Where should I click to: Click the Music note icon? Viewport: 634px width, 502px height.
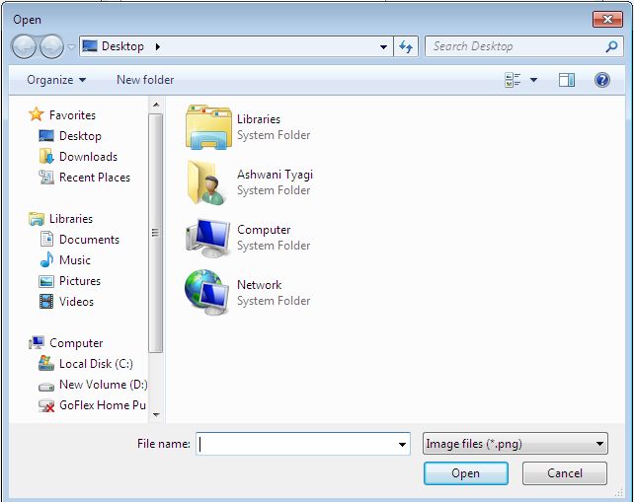click(x=46, y=259)
